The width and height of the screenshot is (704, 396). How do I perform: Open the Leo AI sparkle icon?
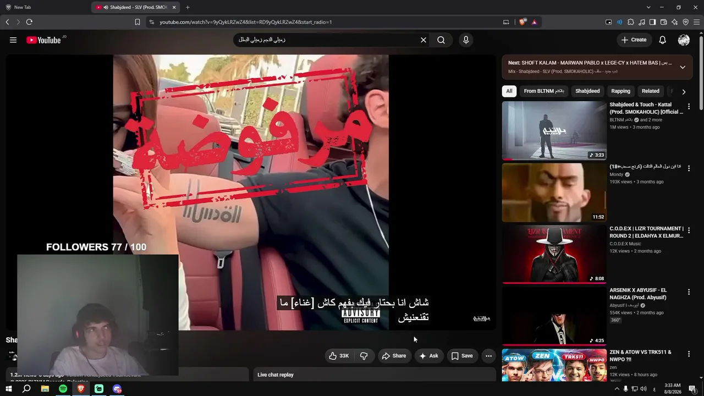674,22
